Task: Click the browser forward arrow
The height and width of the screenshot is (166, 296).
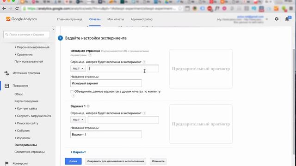Action: (10, 8)
